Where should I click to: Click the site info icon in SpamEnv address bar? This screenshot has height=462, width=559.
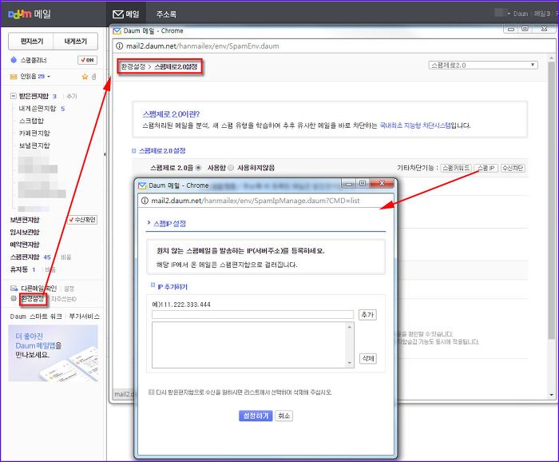pyautogui.click(x=120, y=46)
